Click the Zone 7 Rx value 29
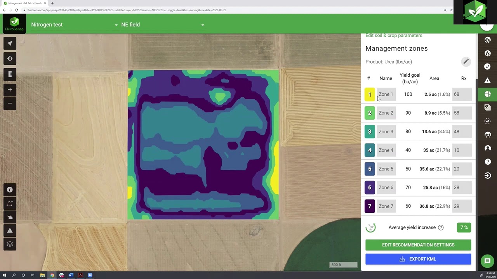Screen dimensions: 497x279 (462, 206)
